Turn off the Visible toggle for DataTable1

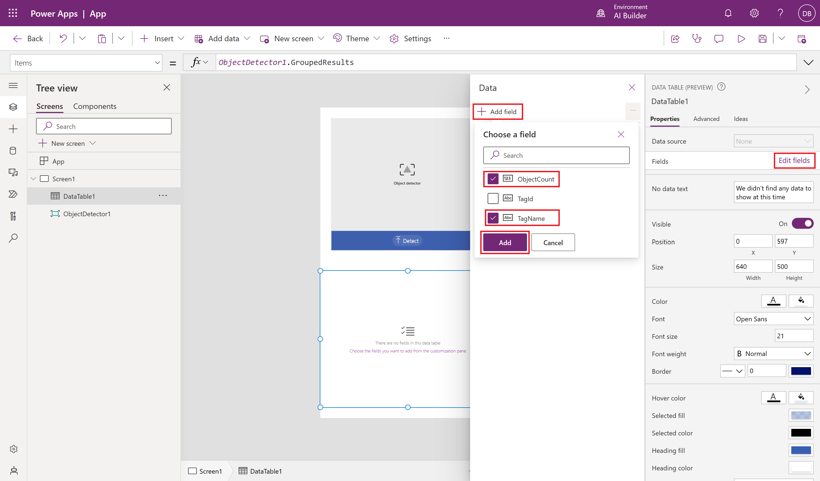pyautogui.click(x=802, y=223)
